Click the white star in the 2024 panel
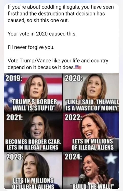Viewport: 123px width, 191px height. click(111, 158)
